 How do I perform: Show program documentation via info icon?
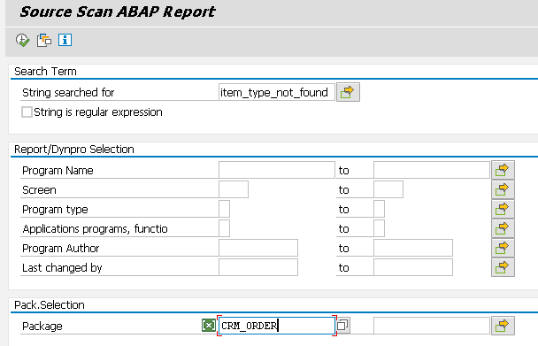65,40
